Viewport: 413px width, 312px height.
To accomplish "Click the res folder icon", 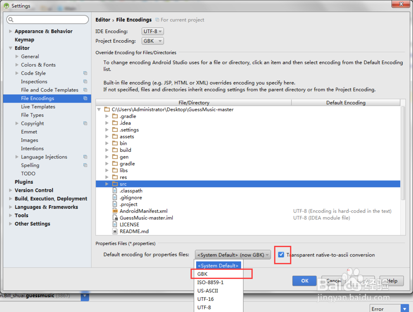I will tap(115, 177).
